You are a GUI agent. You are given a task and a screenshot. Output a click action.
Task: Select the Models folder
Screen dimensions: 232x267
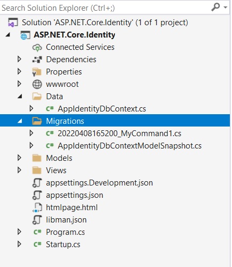click(59, 158)
